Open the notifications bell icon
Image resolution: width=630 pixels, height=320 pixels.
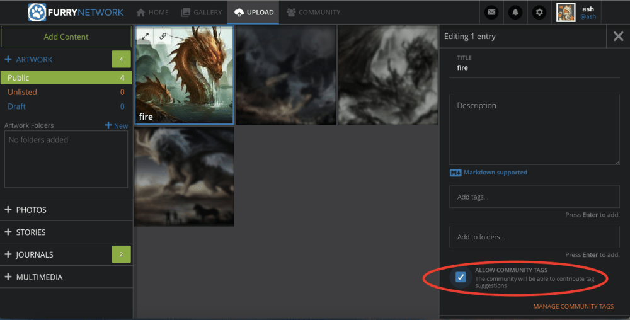click(515, 12)
